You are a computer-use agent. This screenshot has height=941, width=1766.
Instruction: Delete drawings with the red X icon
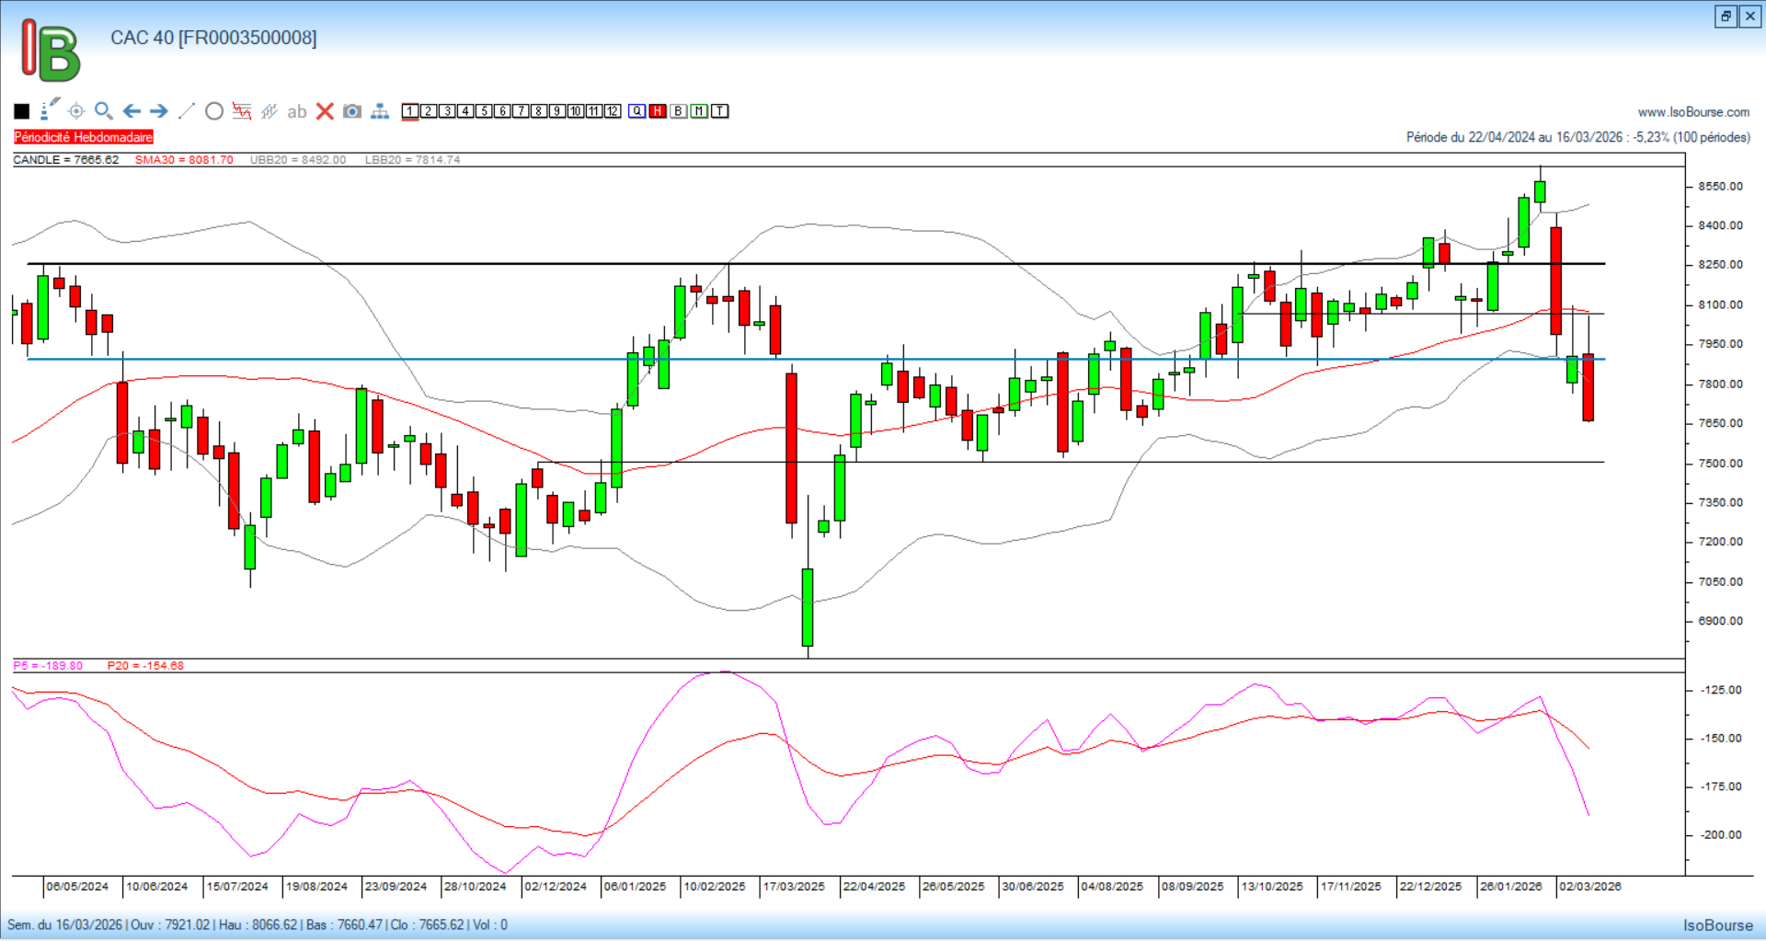[x=325, y=111]
